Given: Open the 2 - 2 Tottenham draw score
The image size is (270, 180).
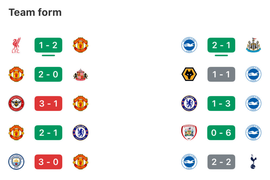Looking at the screenshot, I should pos(221,162).
